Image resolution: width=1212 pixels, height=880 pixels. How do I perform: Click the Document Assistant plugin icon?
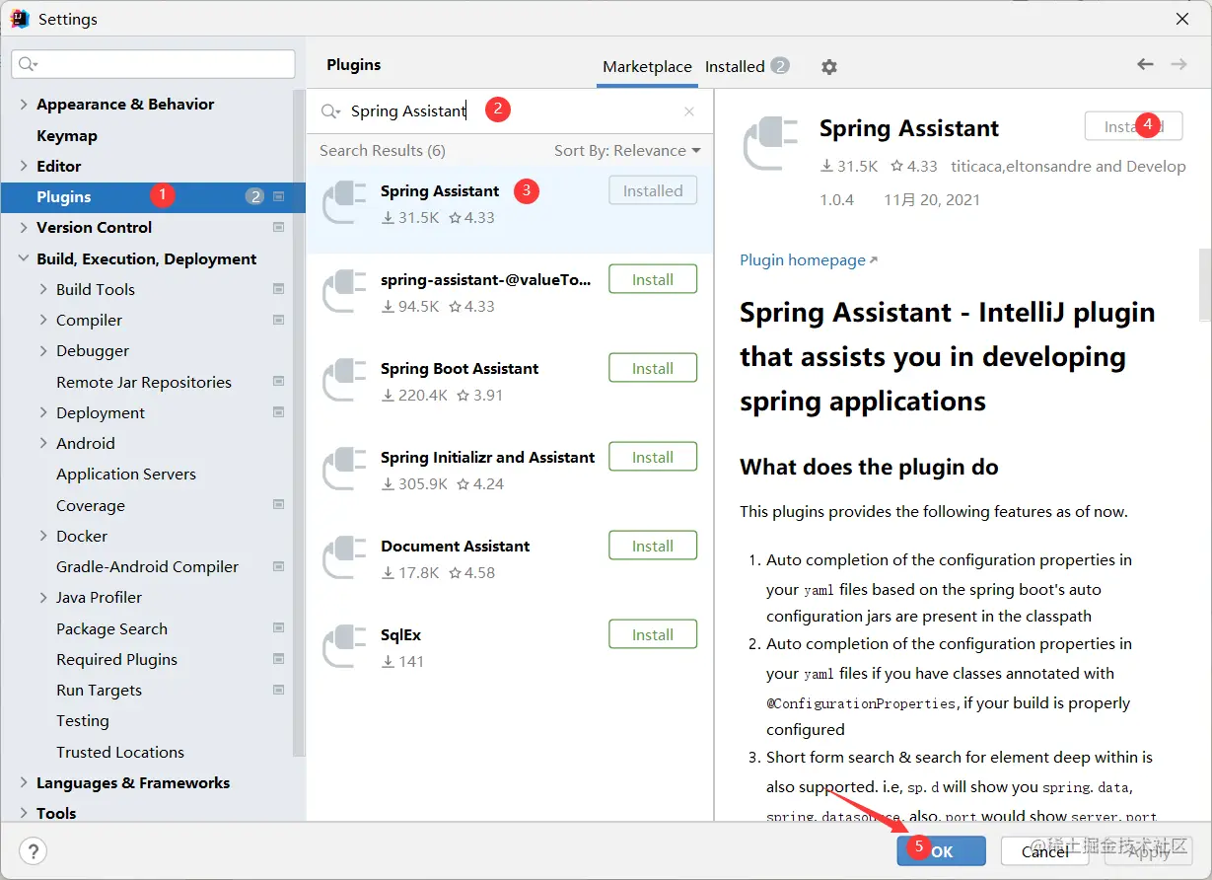coord(345,557)
